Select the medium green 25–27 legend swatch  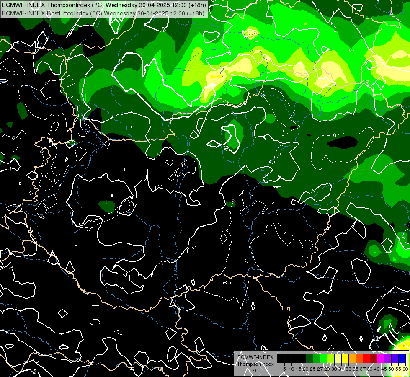[x=317, y=358]
